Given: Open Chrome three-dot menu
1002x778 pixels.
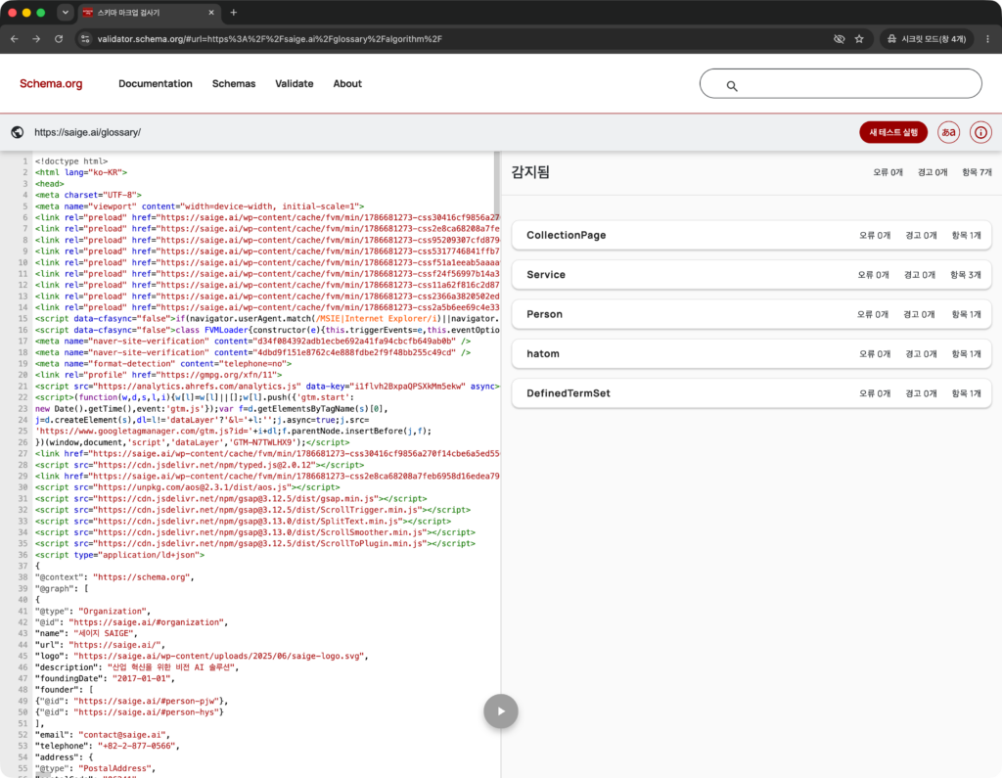Looking at the screenshot, I should [988, 39].
